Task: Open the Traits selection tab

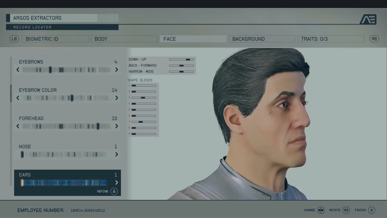Action: tap(331, 39)
